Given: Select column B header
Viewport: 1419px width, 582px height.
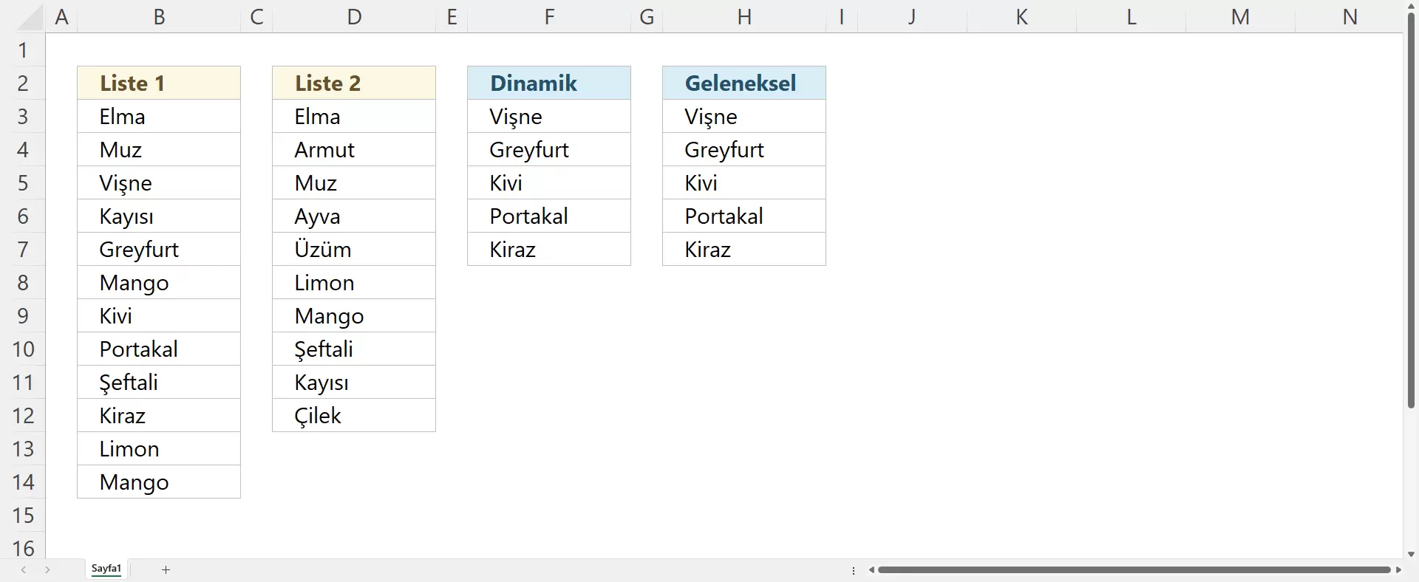Looking at the screenshot, I should click(159, 16).
